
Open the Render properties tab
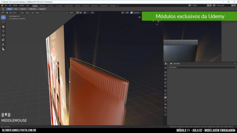166,72
